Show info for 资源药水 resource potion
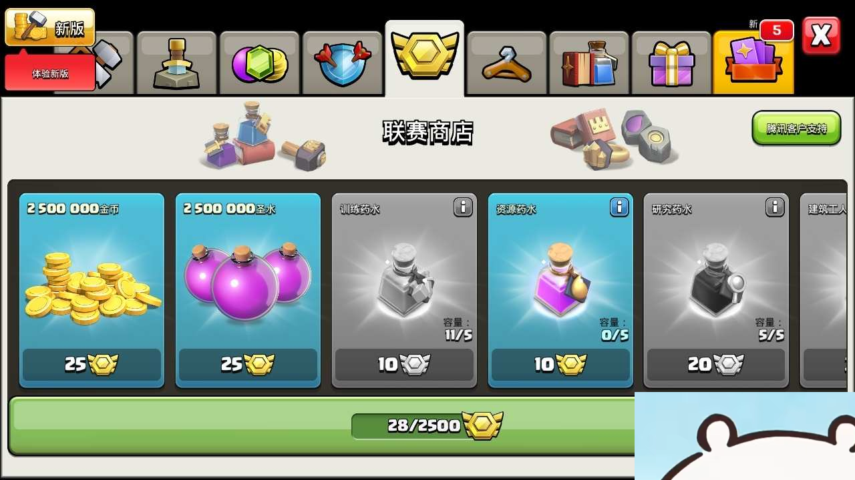The width and height of the screenshot is (855, 480). [619, 207]
